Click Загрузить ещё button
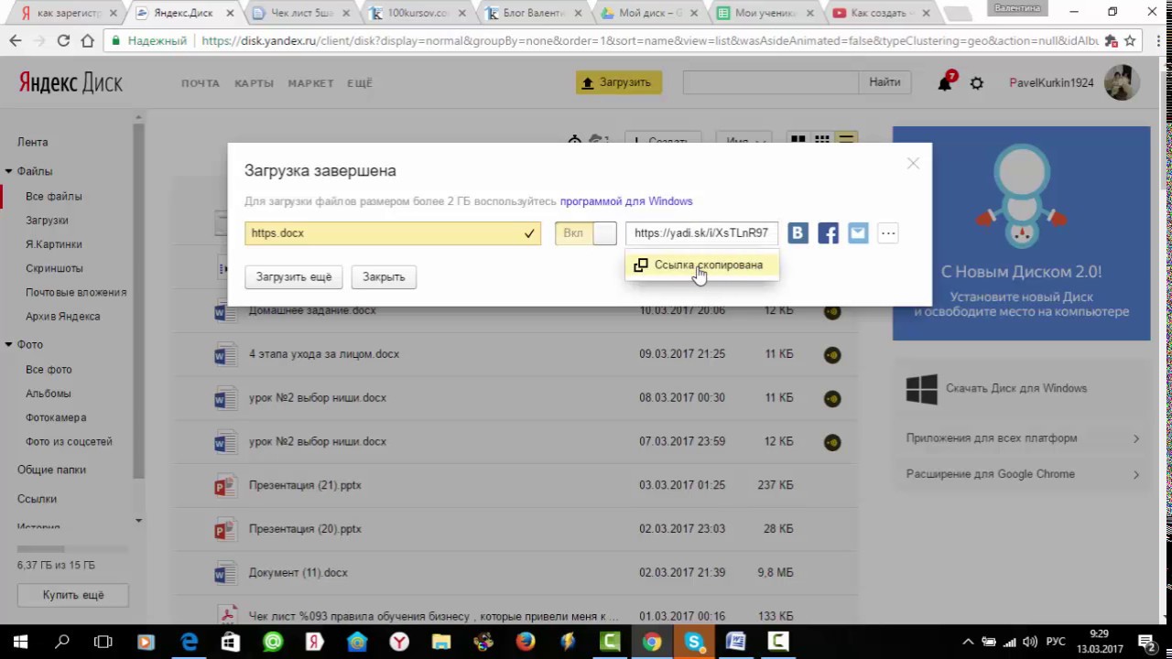Screen dimensions: 1172x659 294,277
